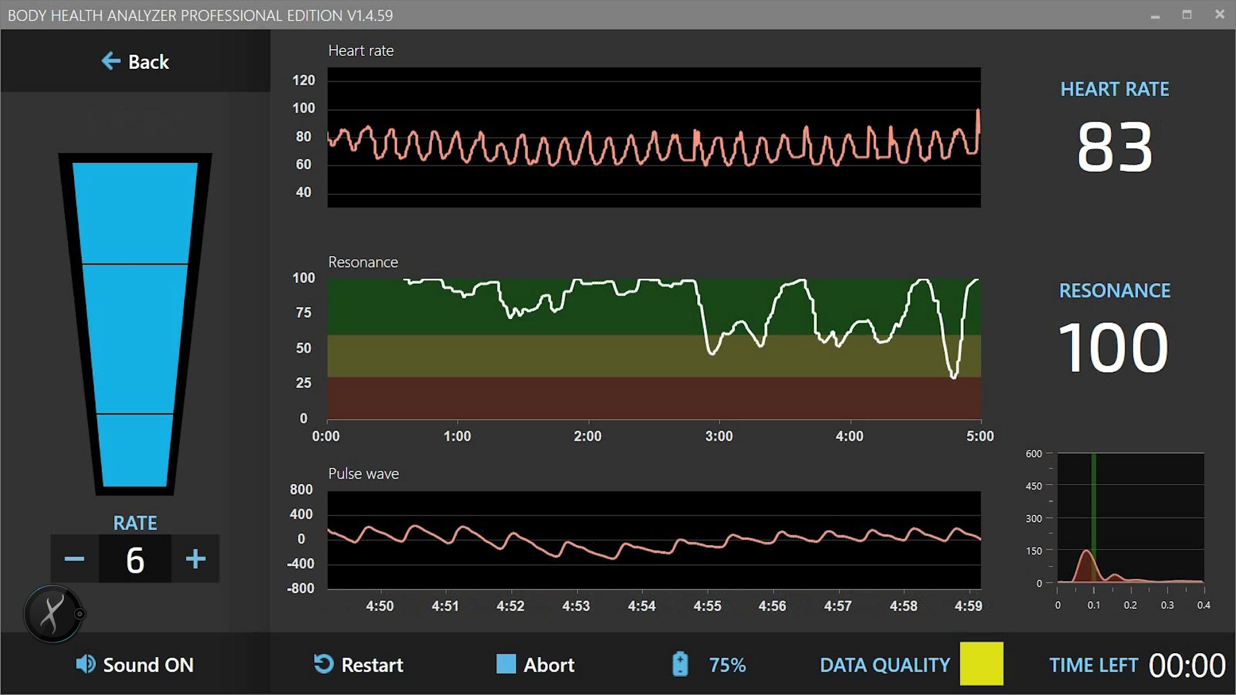Toggle Sound ON speaker control
Image resolution: width=1236 pixels, height=695 pixels.
pyautogui.click(x=135, y=665)
